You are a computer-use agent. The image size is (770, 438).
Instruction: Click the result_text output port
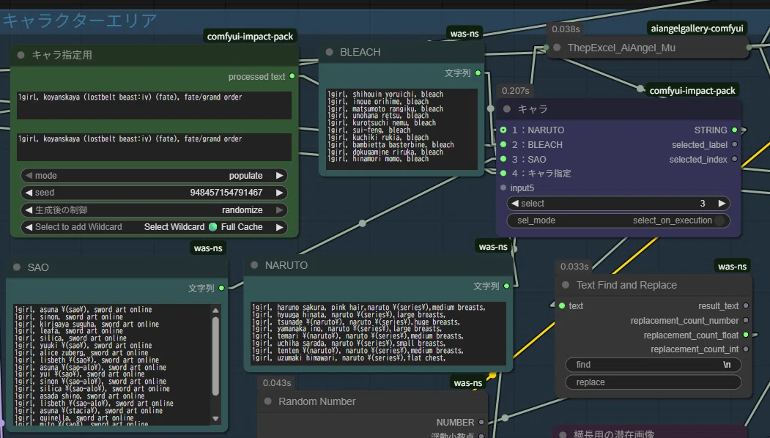tap(746, 305)
